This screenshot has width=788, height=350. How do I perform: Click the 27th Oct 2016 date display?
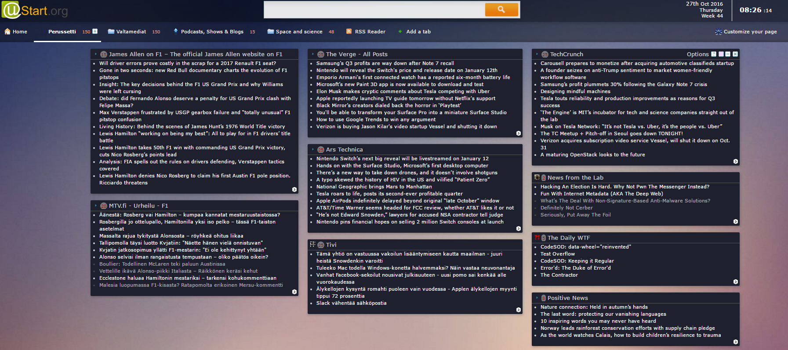point(704,4)
